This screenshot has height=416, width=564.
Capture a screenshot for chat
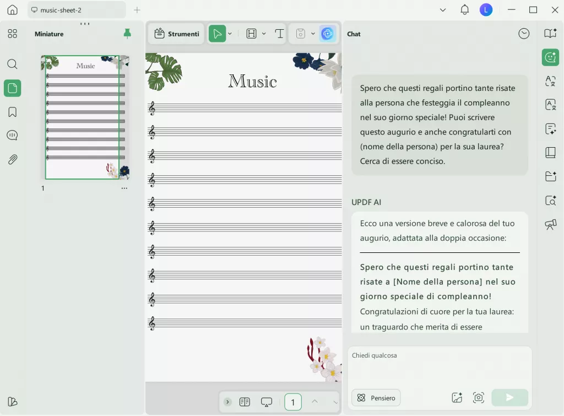click(479, 398)
